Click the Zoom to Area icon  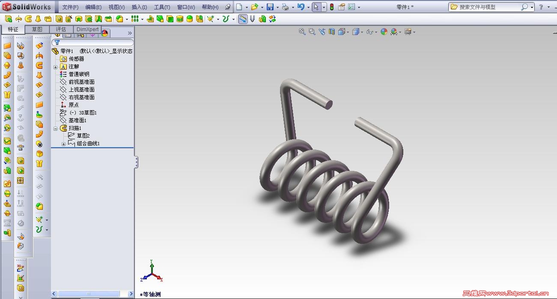[x=312, y=32]
